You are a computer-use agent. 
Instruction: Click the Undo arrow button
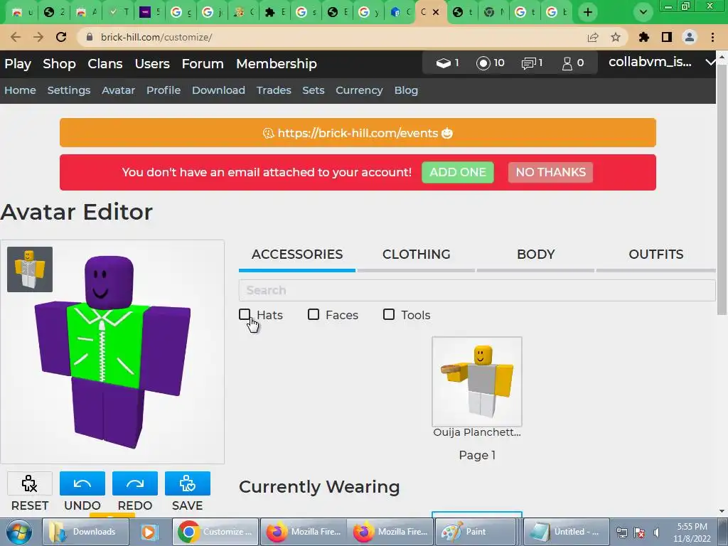(82, 483)
